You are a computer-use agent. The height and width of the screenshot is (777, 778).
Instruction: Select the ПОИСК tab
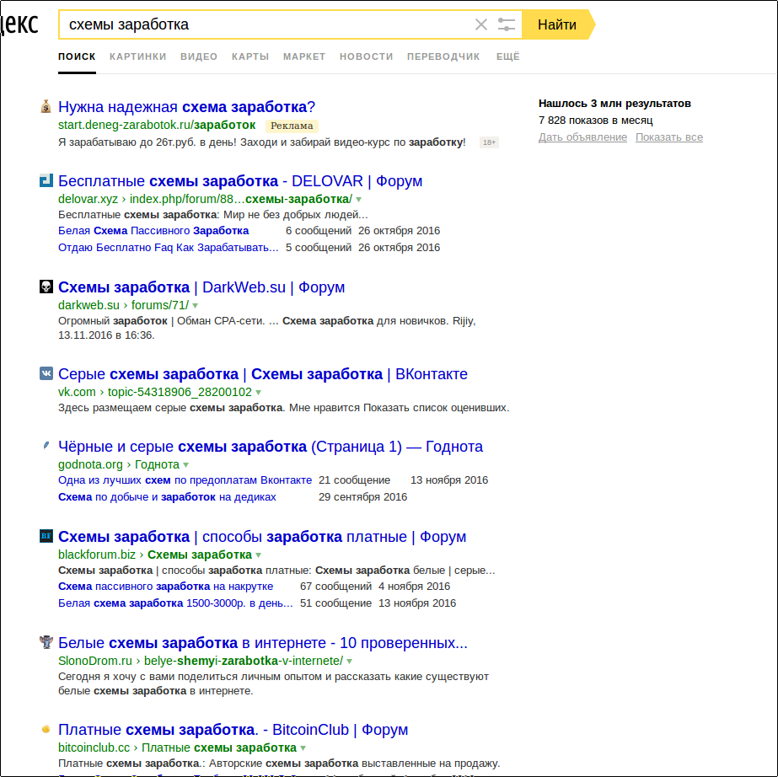coord(77,56)
